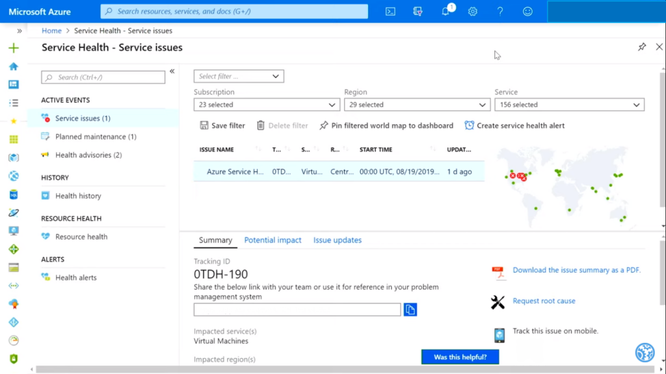Copy the shareable link with the copy icon
Image resolution: width=666 pixels, height=374 pixels.
410,309
